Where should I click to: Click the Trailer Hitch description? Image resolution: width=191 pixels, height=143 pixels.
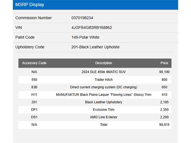point(104,80)
